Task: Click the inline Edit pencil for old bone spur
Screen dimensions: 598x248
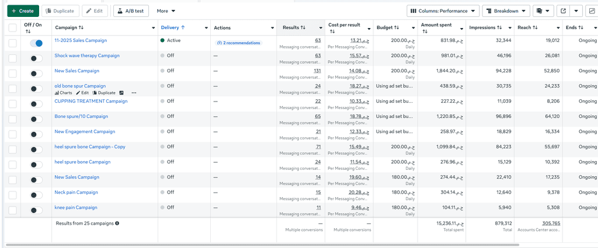Action: (x=82, y=93)
